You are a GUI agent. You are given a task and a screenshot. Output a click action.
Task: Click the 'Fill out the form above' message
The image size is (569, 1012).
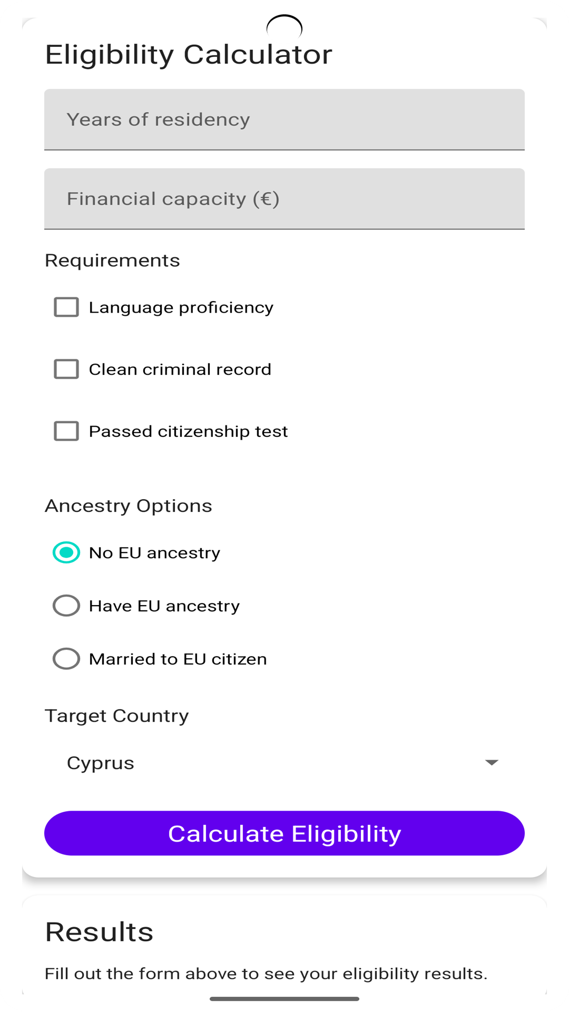pyautogui.click(x=266, y=974)
